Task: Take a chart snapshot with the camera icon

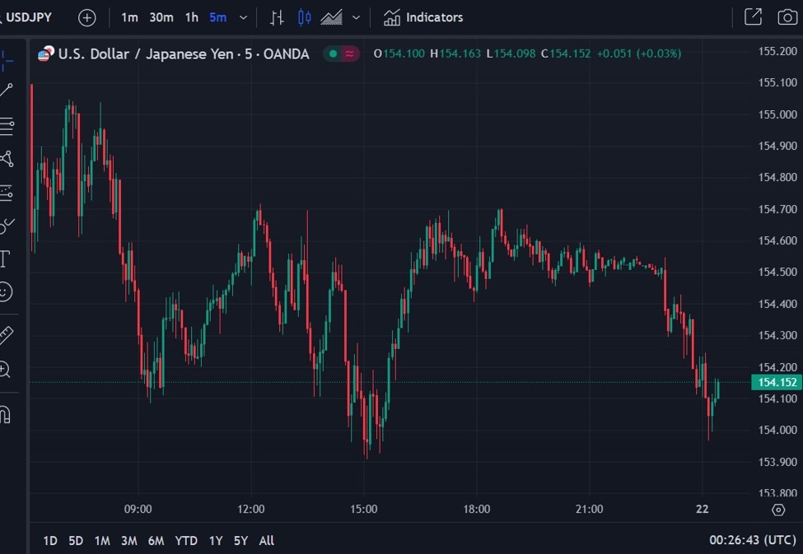Action: [x=787, y=17]
